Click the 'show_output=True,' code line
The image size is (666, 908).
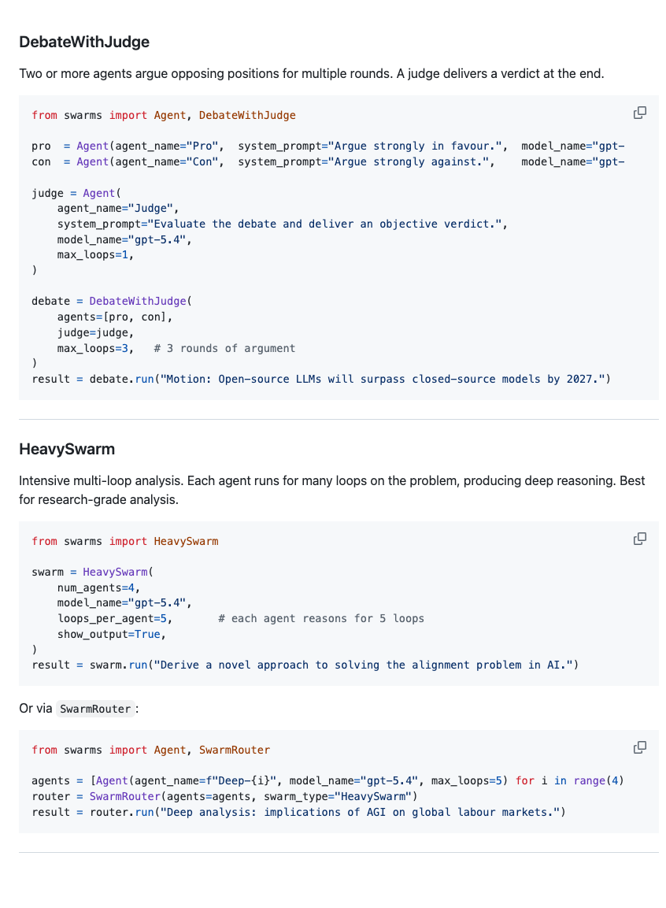click(112, 634)
